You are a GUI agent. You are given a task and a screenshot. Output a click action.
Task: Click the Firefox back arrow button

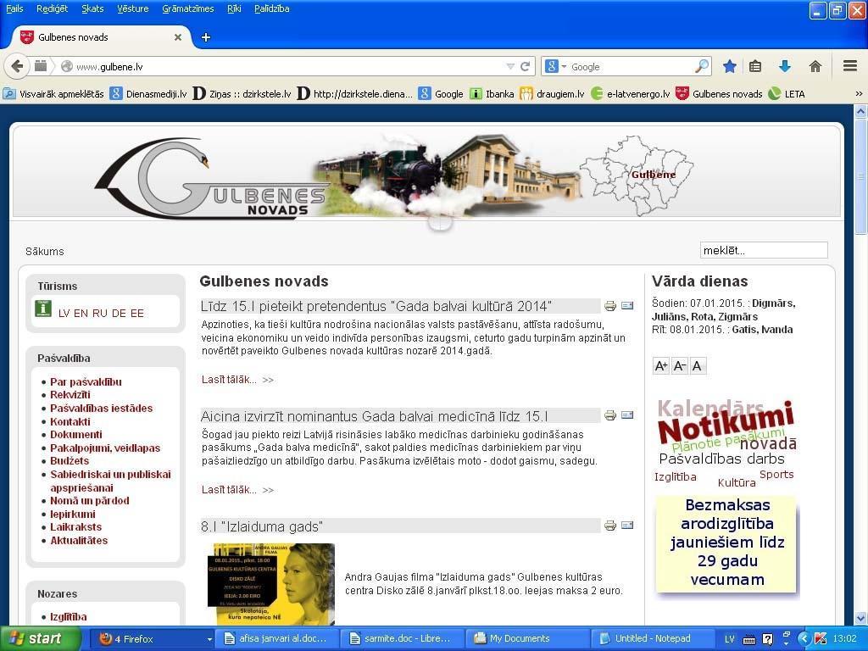(17, 66)
